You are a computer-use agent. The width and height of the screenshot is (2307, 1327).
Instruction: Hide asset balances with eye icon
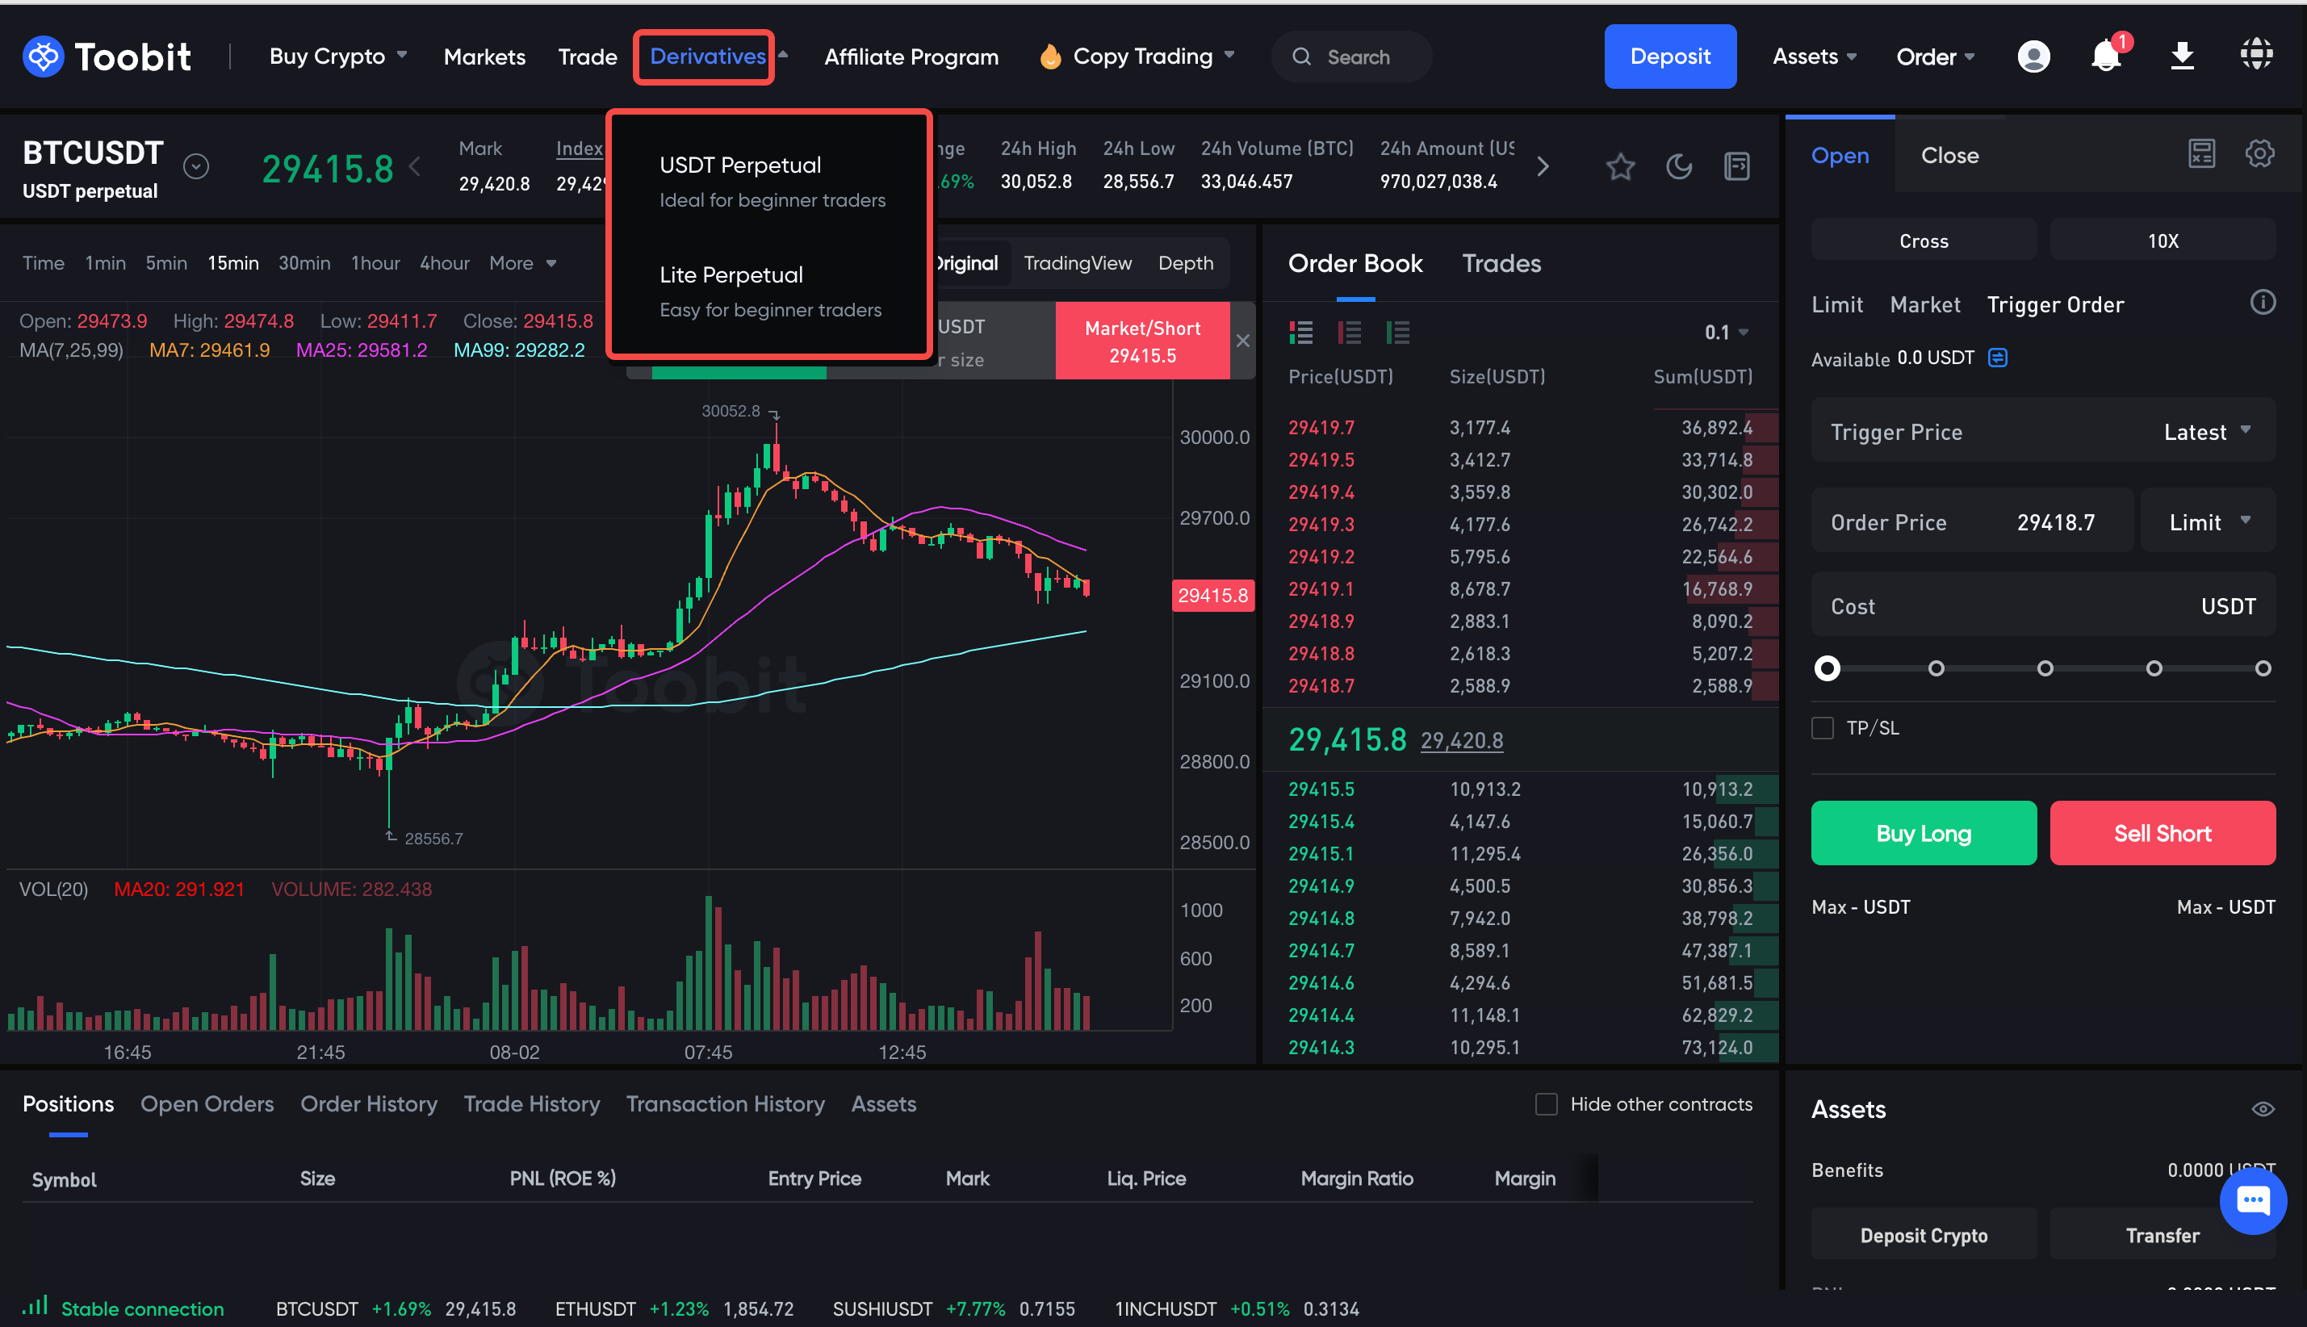tap(2263, 1110)
